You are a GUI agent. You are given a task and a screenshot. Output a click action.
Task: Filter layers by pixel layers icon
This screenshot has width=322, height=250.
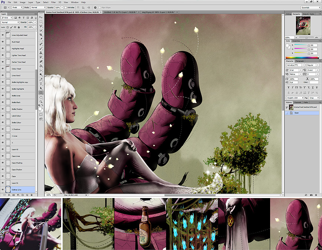click(16, 18)
